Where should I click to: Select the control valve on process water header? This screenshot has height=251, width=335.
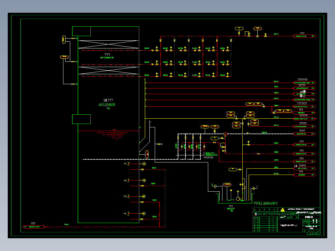coord(249,34)
